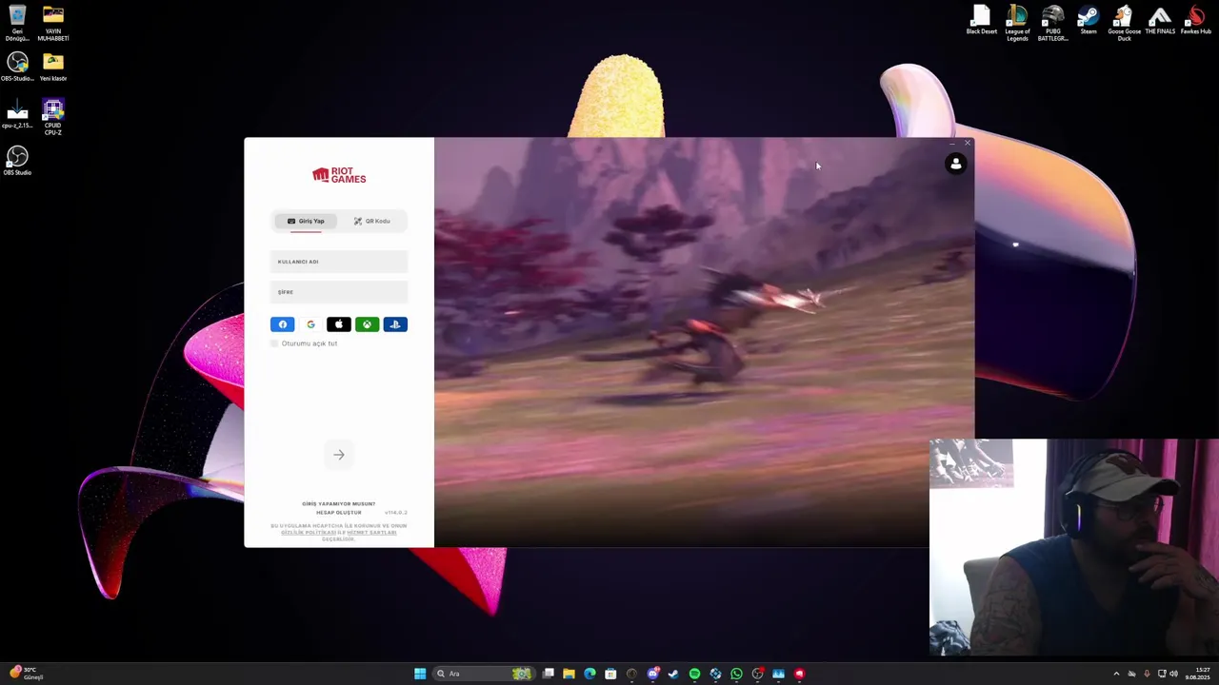Submit login with the arrow button
The height and width of the screenshot is (685, 1219).
(x=339, y=455)
